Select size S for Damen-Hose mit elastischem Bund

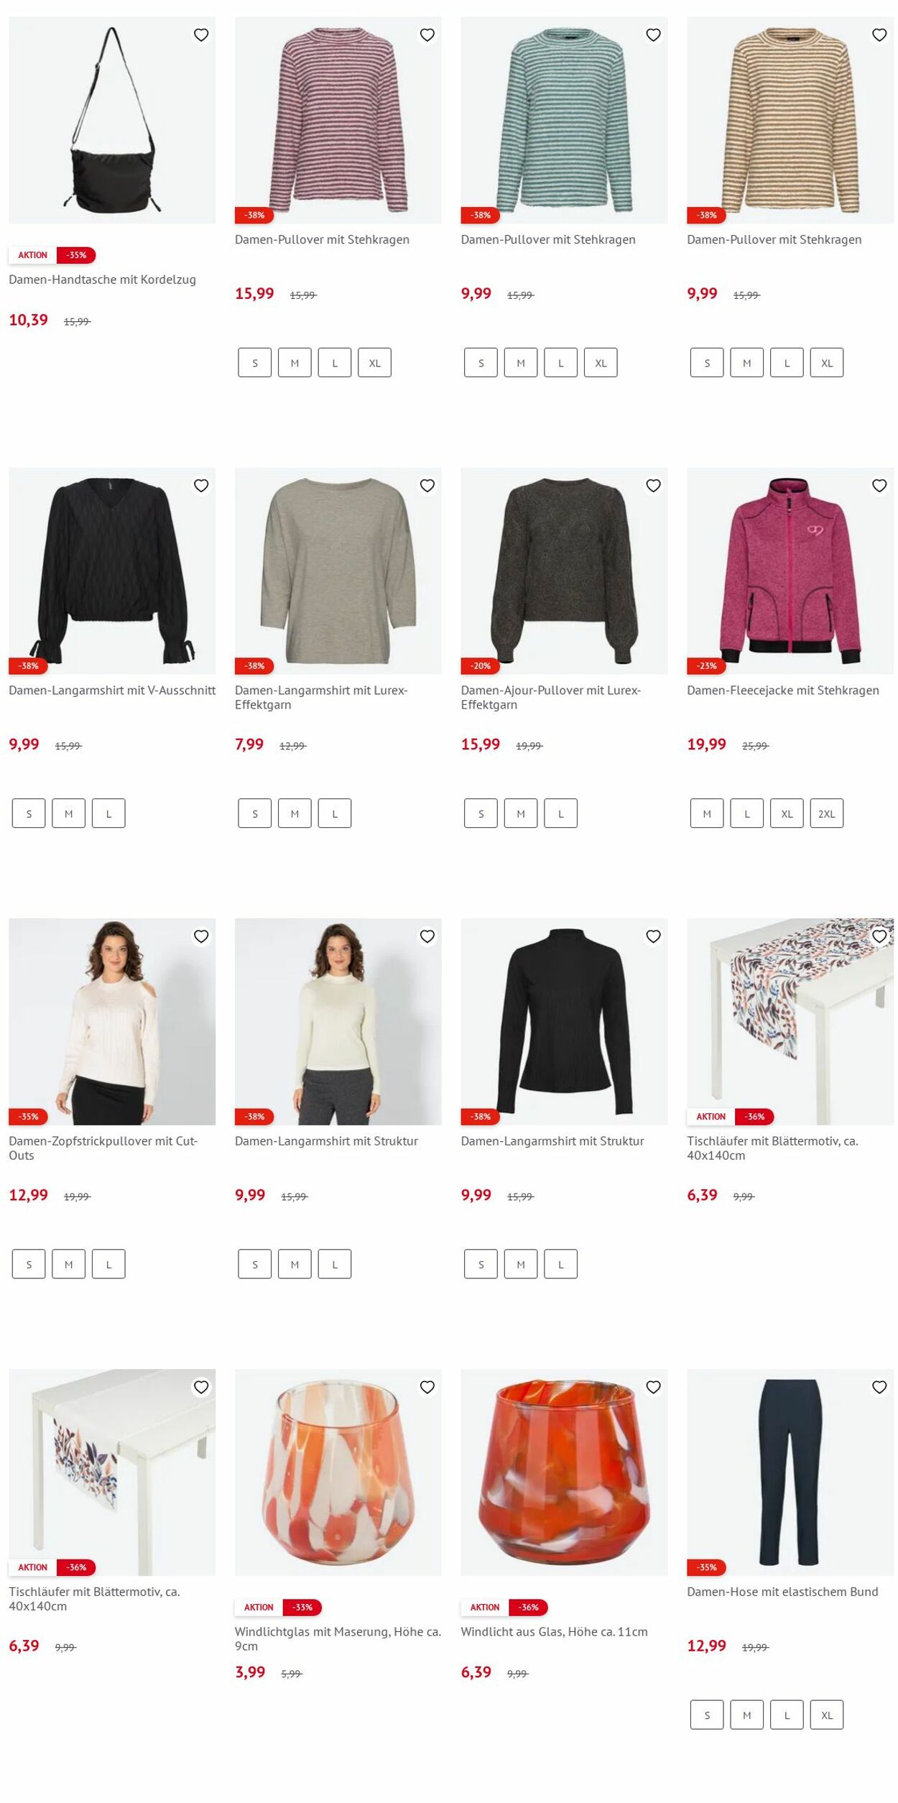pyautogui.click(x=707, y=1715)
